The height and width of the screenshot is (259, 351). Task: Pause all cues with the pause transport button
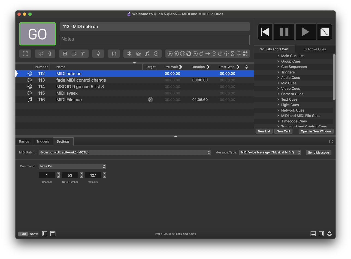pyautogui.click(x=284, y=32)
